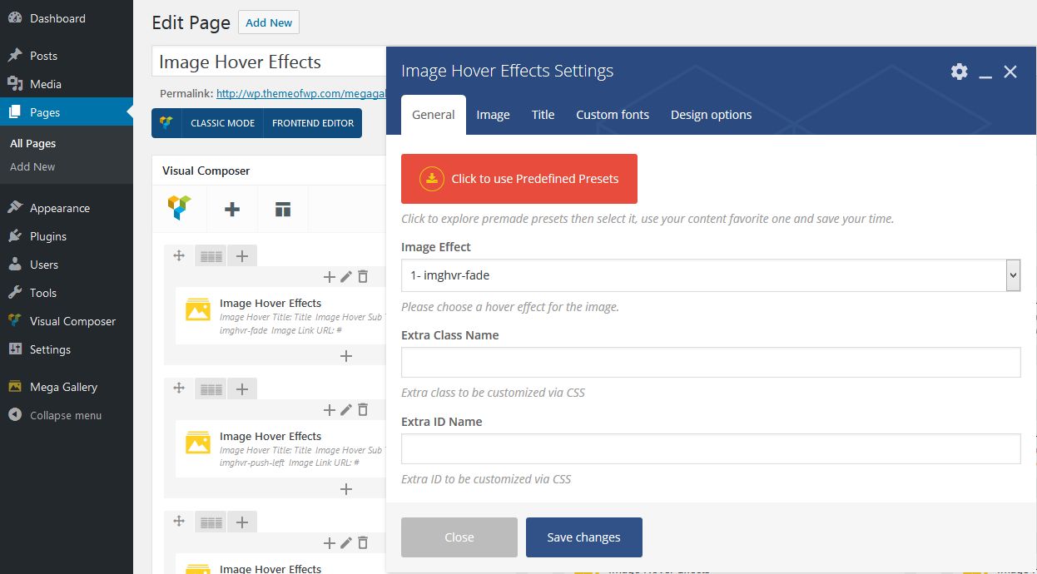Image resolution: width=1037 pixels, height=574 pixels.
Task: Save changes in the settings modal
Action: point(584,537)
